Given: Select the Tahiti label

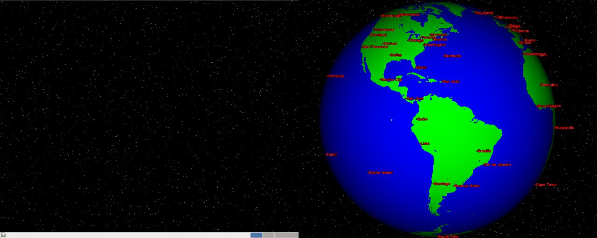Looking at the screenshot, I should coord(331,154).
